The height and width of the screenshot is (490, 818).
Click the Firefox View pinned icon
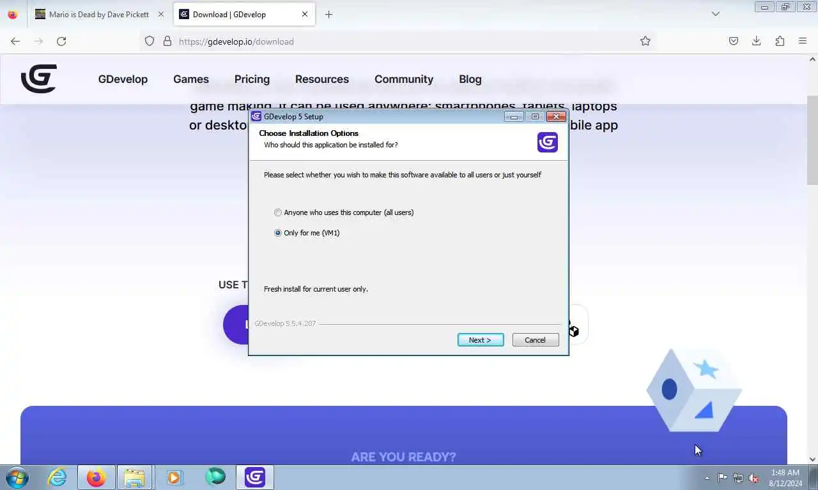[x=12, y=14]
